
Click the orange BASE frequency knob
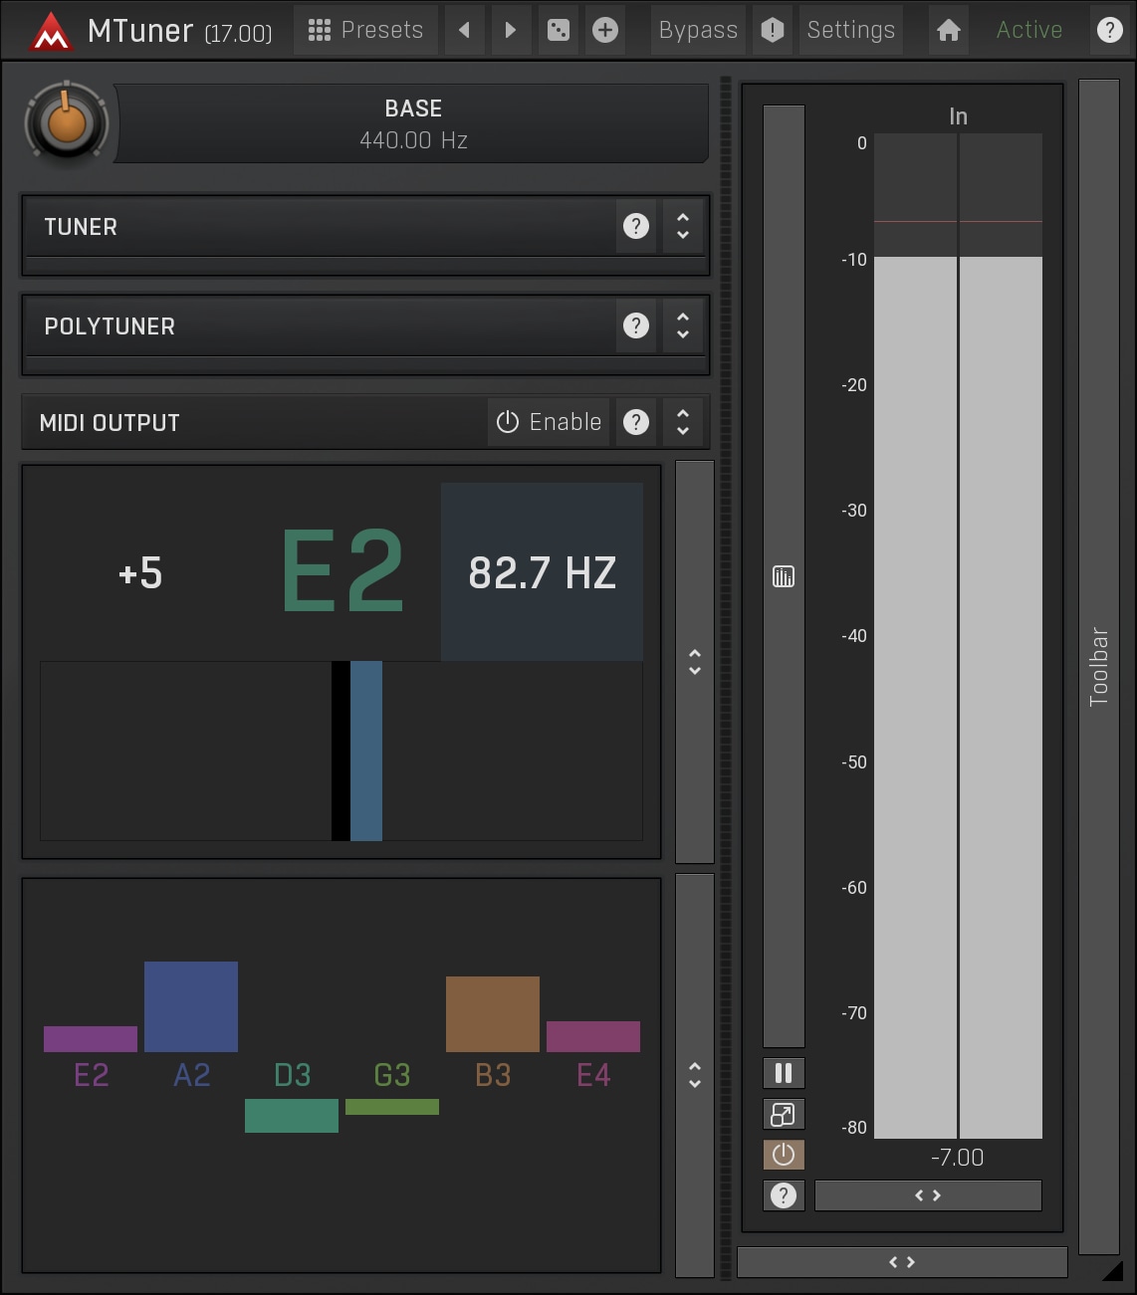(67, 124)
